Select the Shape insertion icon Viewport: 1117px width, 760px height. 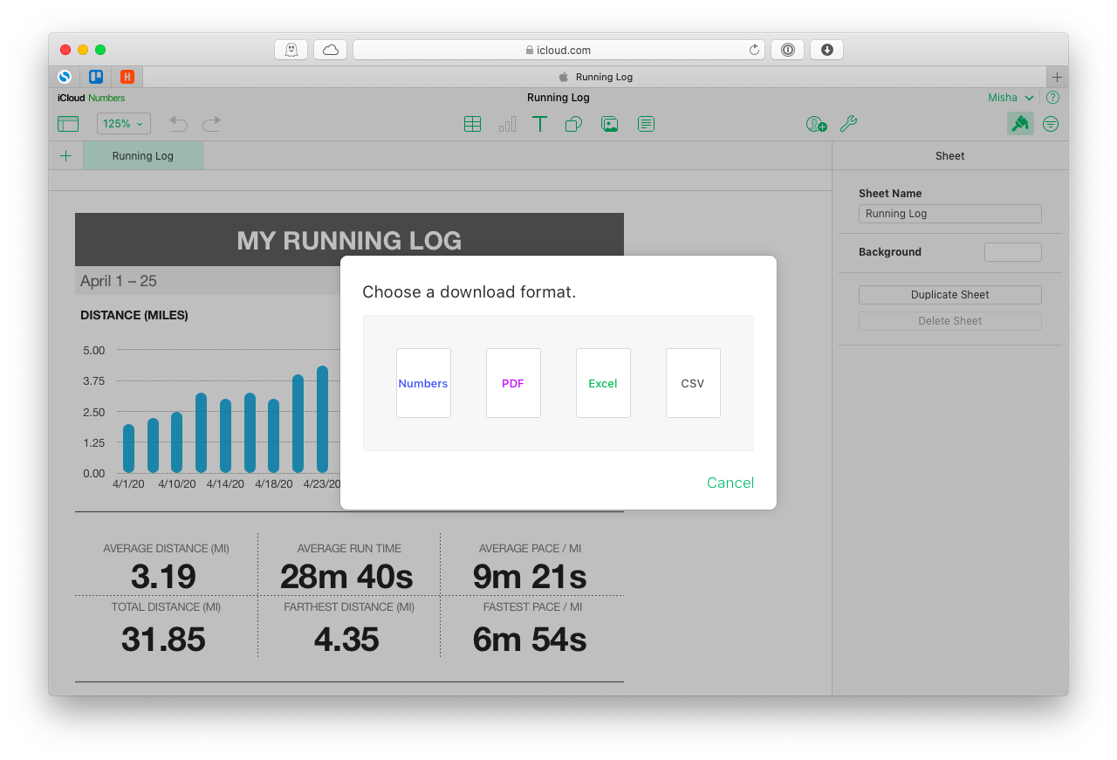point(573,124)
